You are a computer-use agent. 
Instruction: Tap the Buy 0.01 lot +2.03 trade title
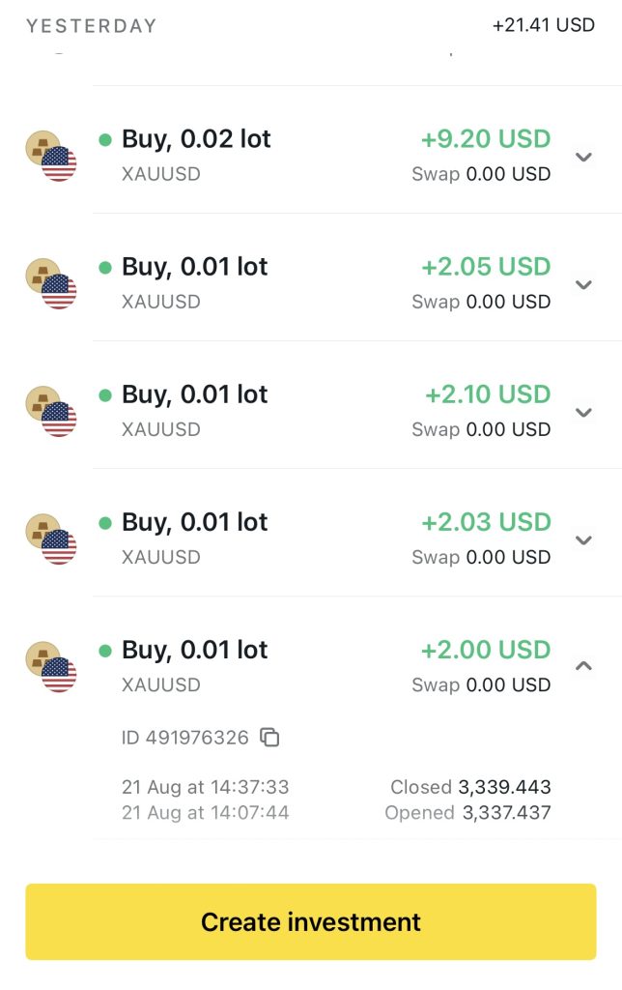[194, 522]
